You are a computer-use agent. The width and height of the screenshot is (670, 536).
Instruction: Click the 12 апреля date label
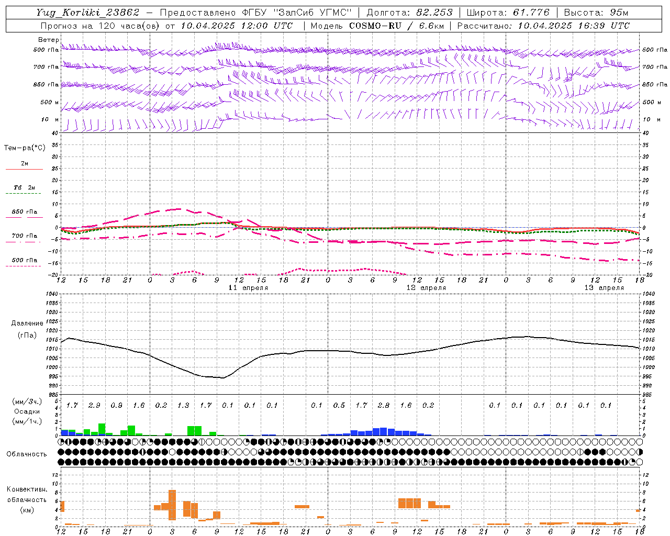426,288
